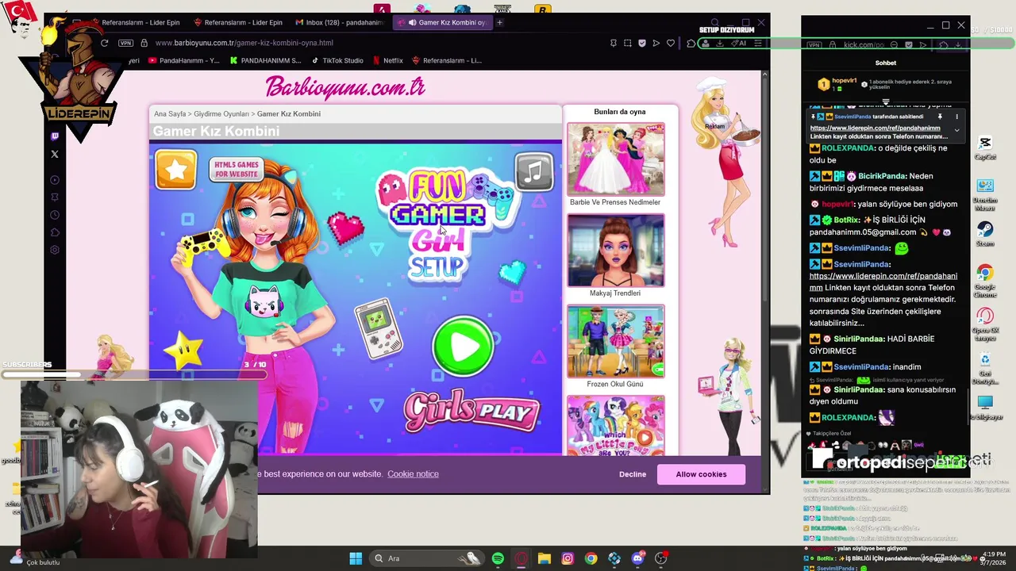Click the heart bookmark icon

pyautogui.click(x=671, y=43)
